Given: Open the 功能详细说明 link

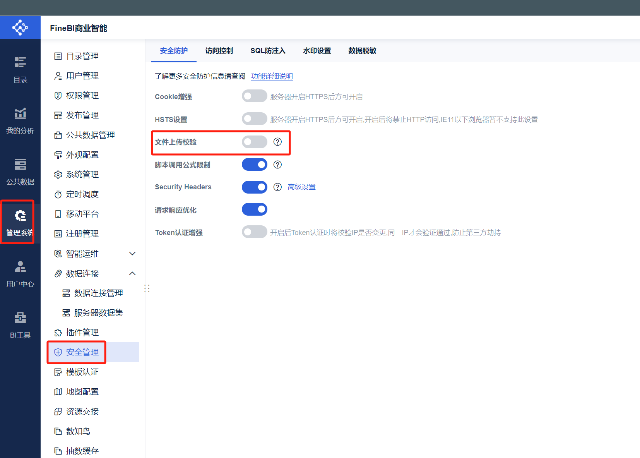Looking at the screenshot, I should pos(272,76).
